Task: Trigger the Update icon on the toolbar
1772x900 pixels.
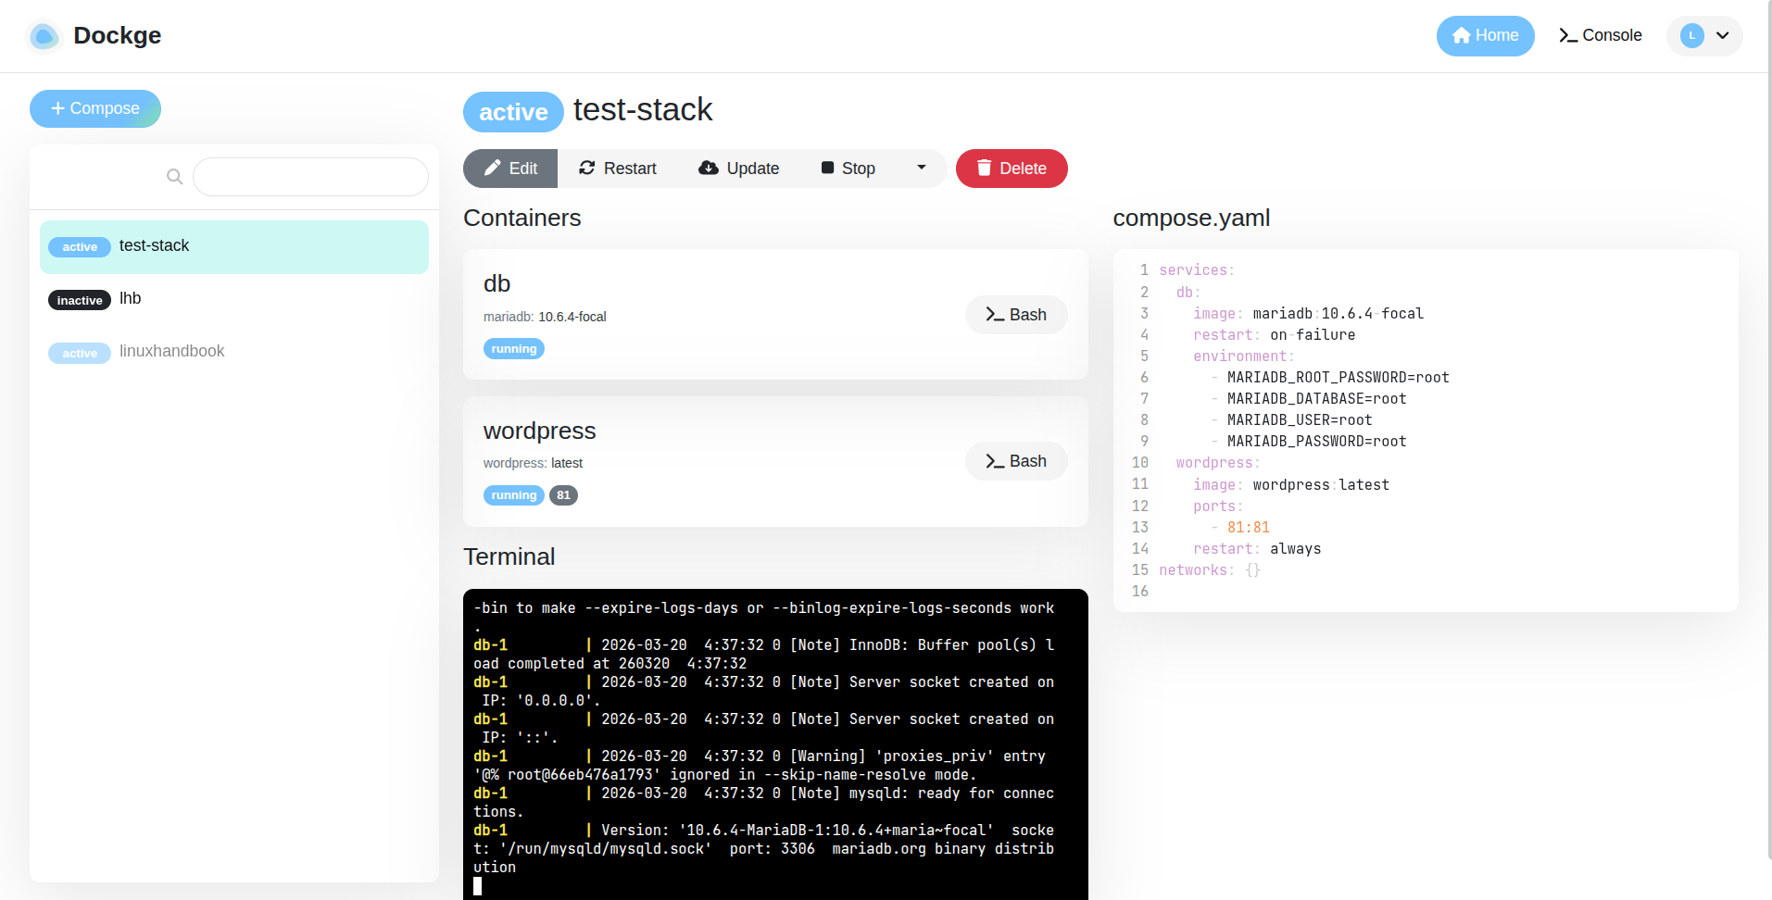Action: pyautogui.click(x=710, y=168)
